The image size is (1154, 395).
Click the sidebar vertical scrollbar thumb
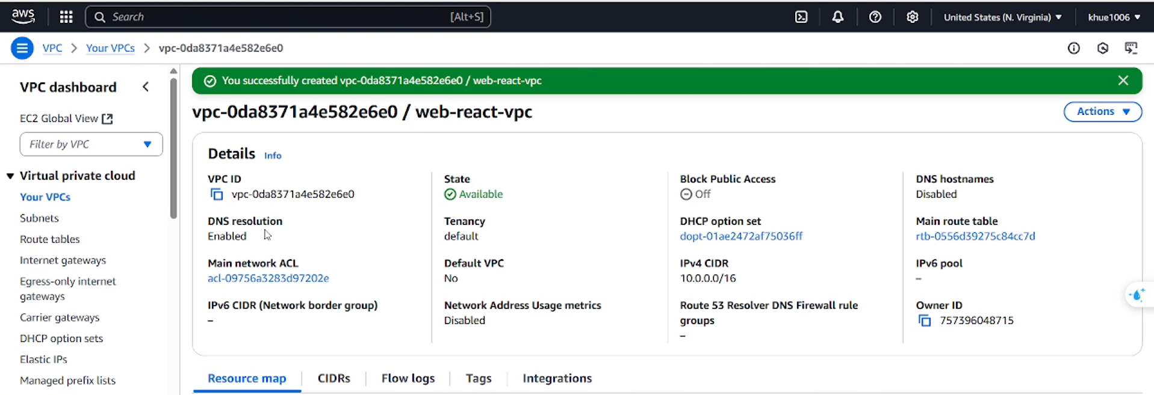click(x=173, y=148)
